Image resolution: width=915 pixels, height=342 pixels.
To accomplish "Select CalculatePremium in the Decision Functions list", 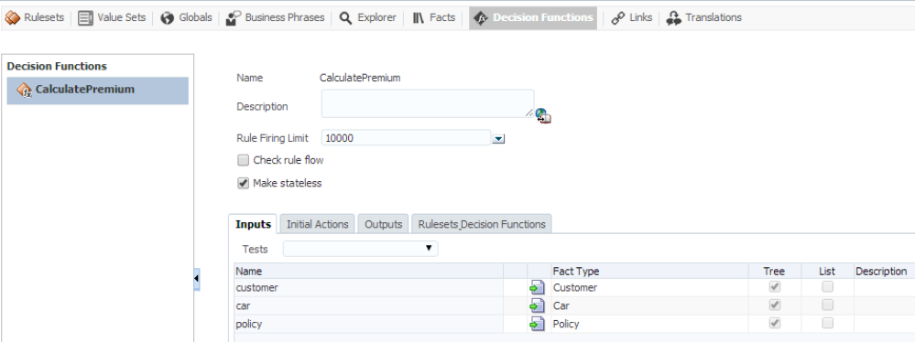I will [x=97, y=91].
